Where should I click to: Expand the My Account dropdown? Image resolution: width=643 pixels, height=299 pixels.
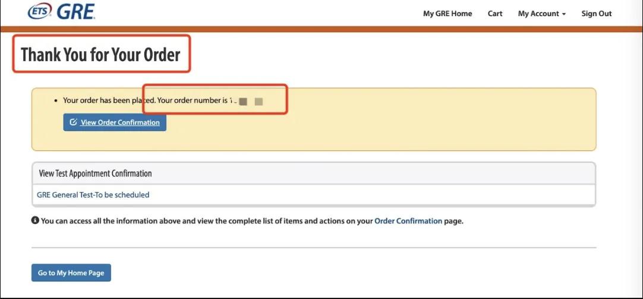coord(542,14)
